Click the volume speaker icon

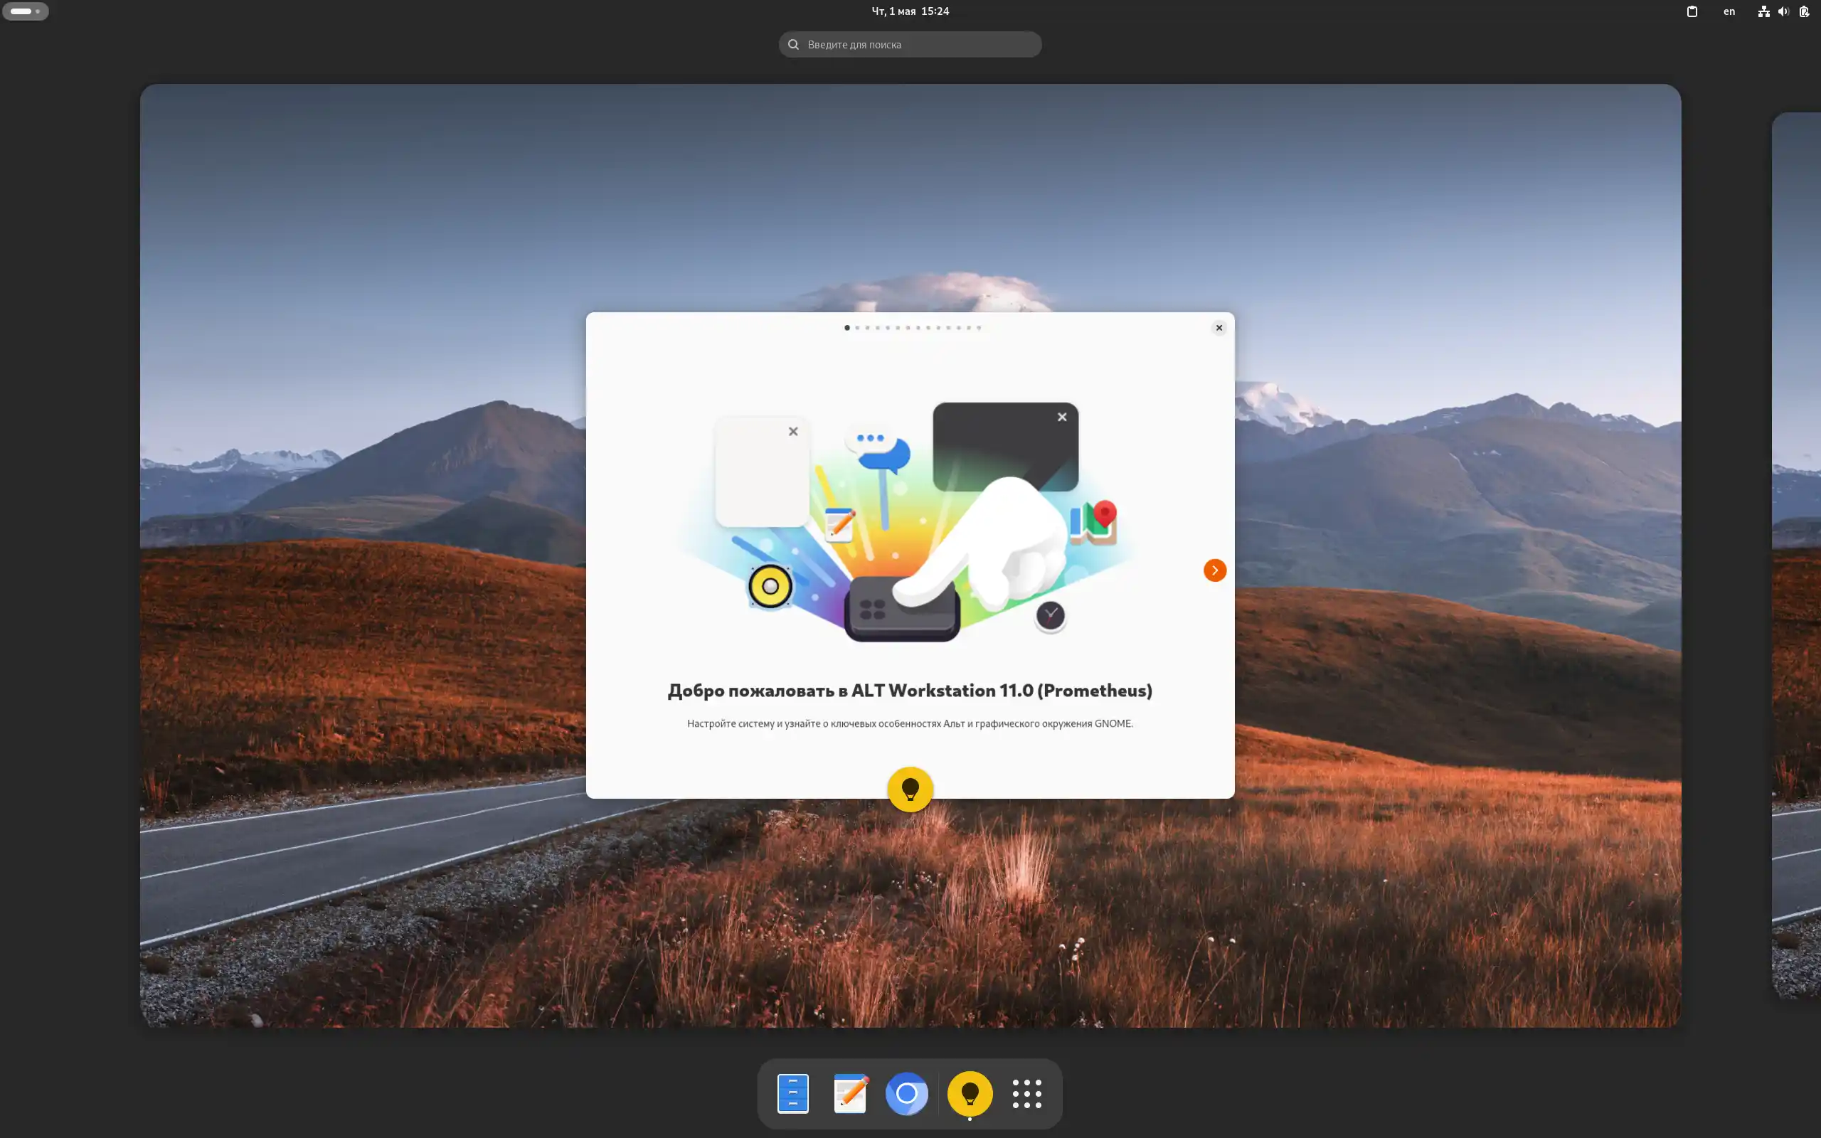click(1783, 11)
